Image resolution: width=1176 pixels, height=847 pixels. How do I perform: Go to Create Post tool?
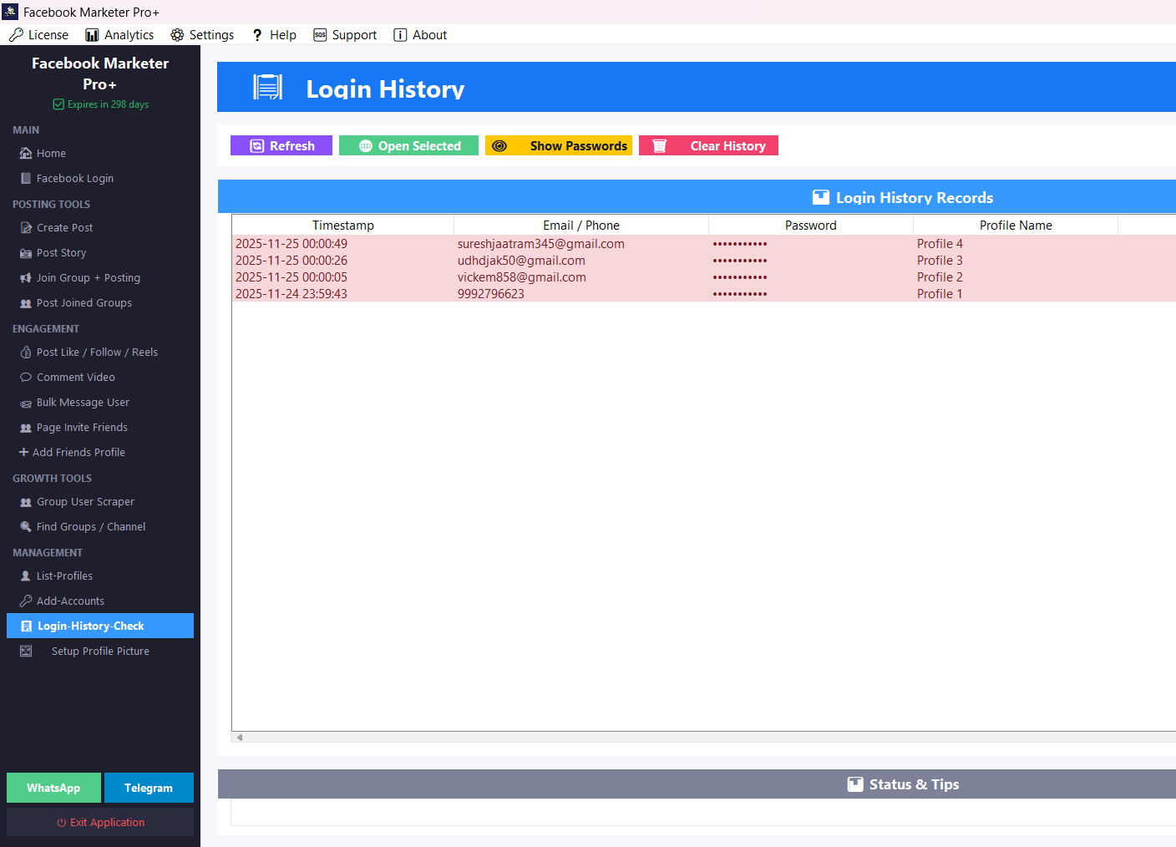(64, 228)
